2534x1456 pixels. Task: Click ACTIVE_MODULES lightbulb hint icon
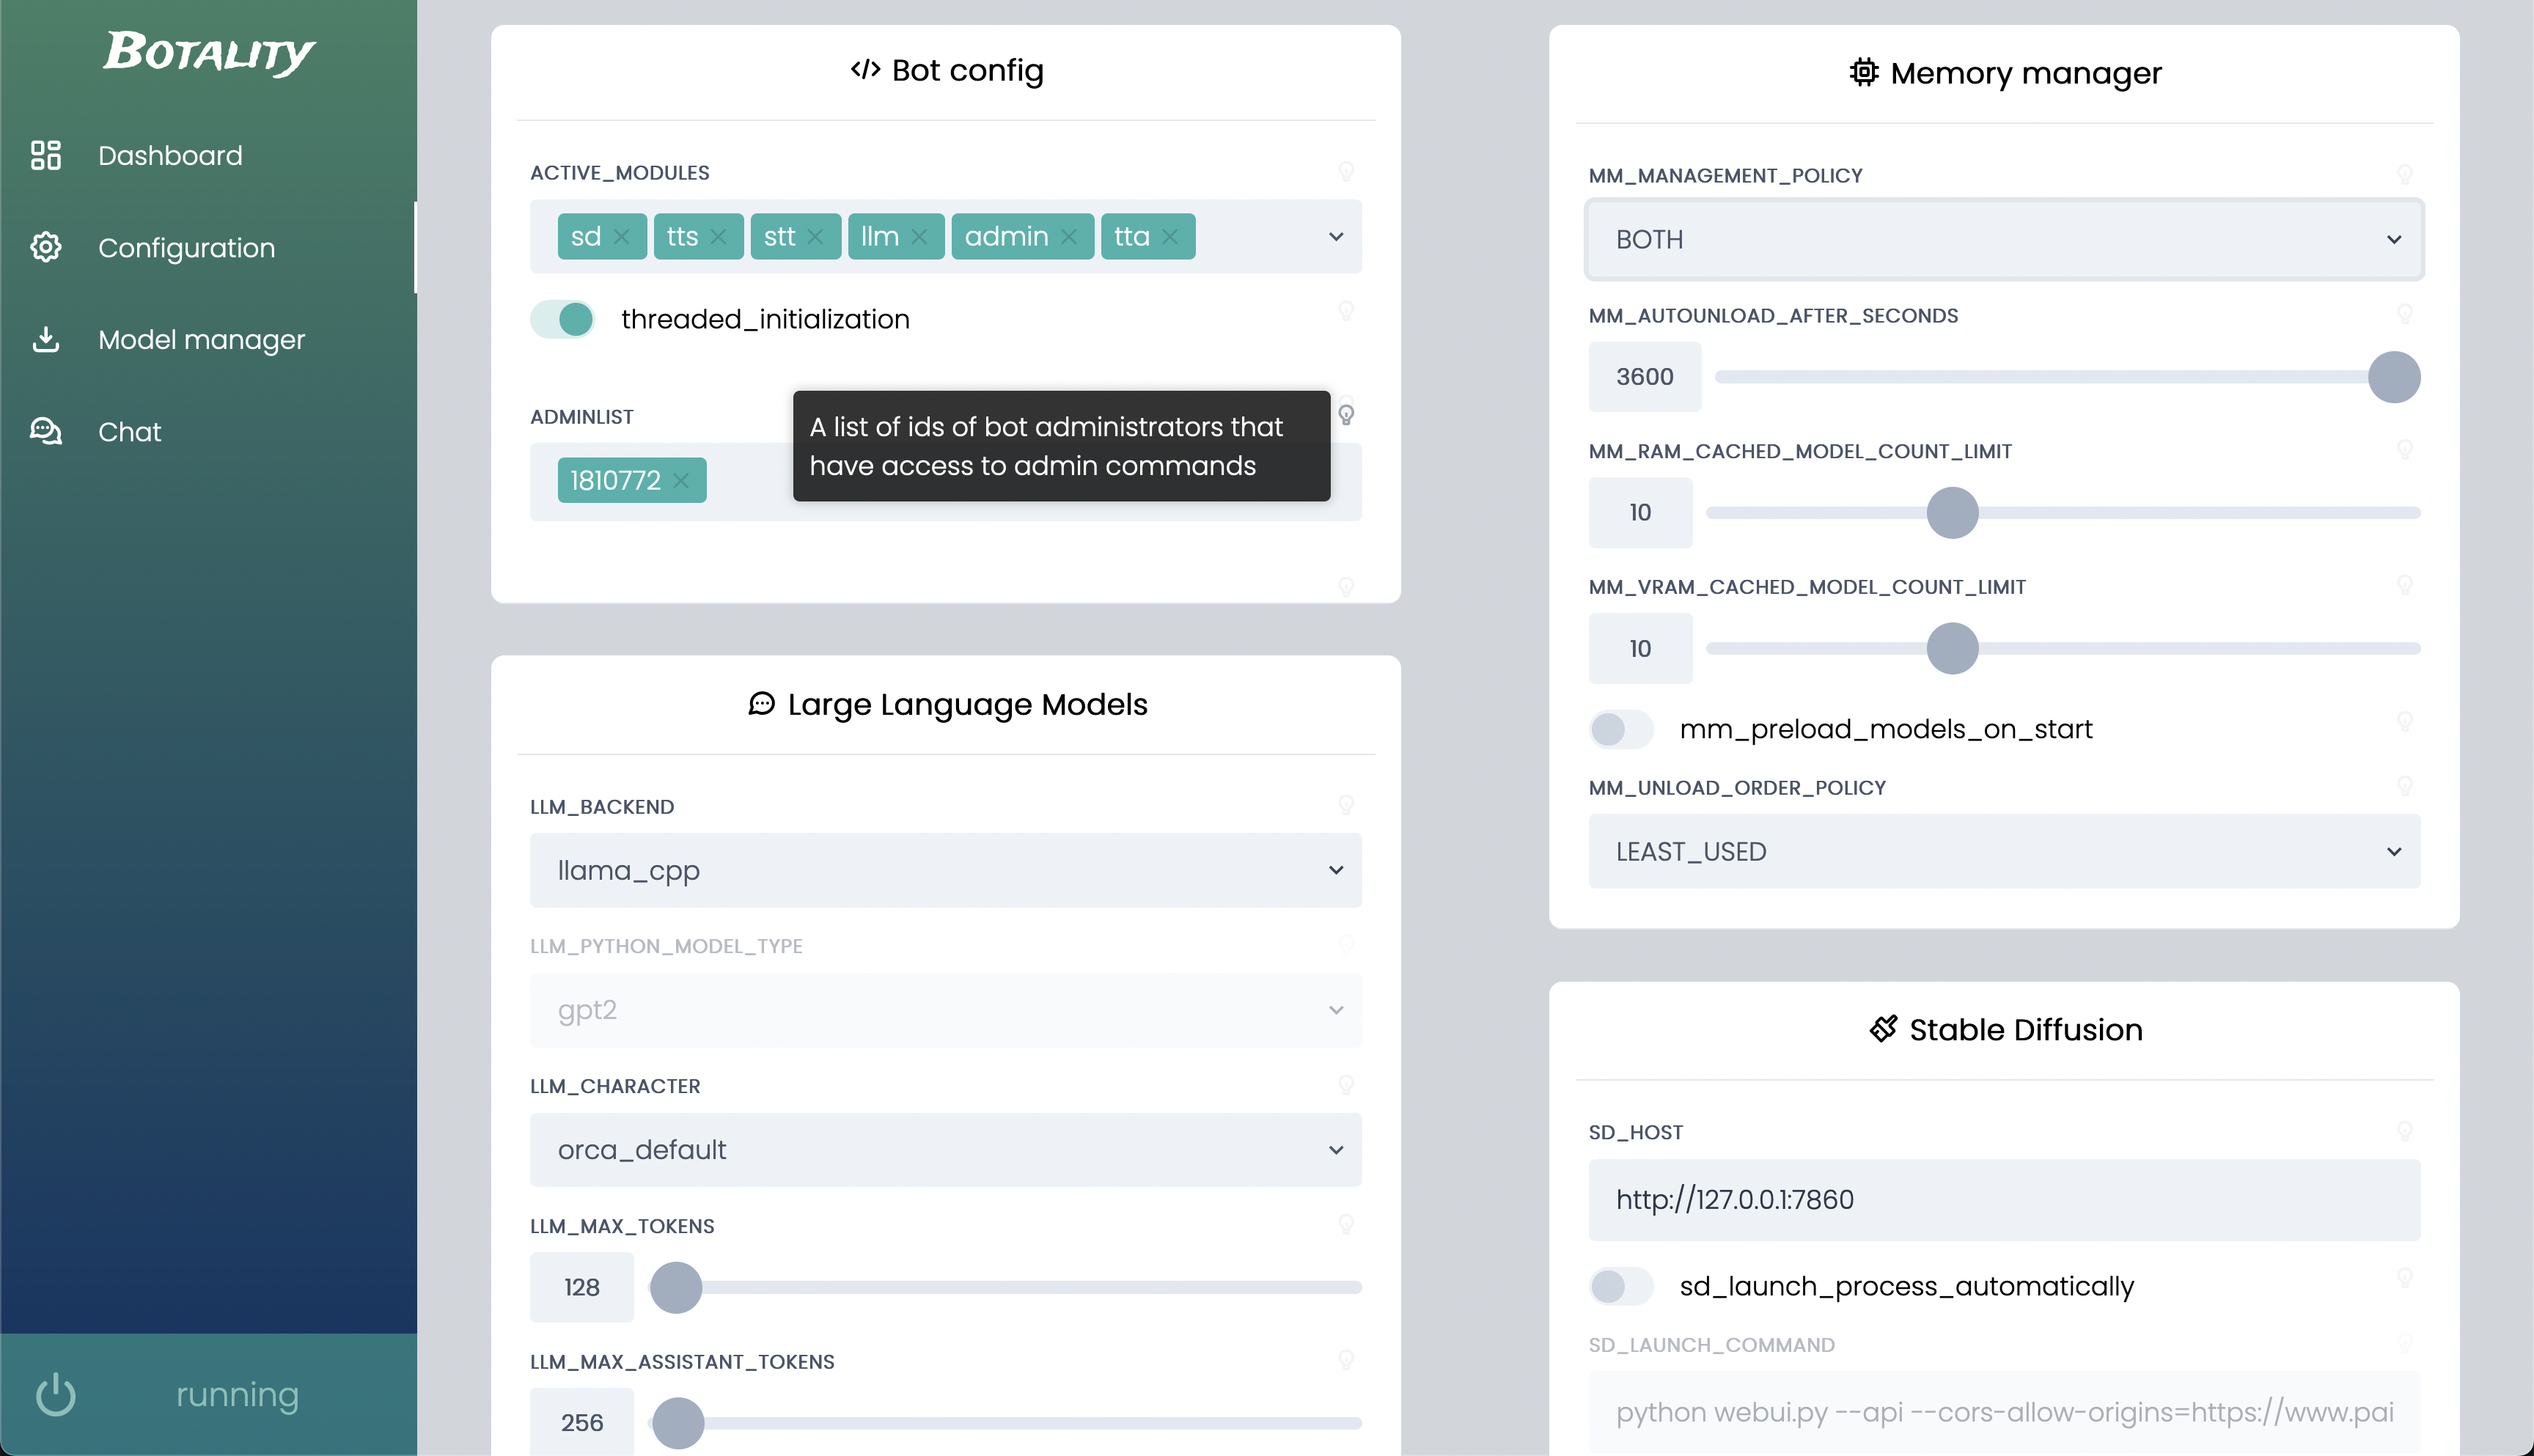coord(1346,172)
